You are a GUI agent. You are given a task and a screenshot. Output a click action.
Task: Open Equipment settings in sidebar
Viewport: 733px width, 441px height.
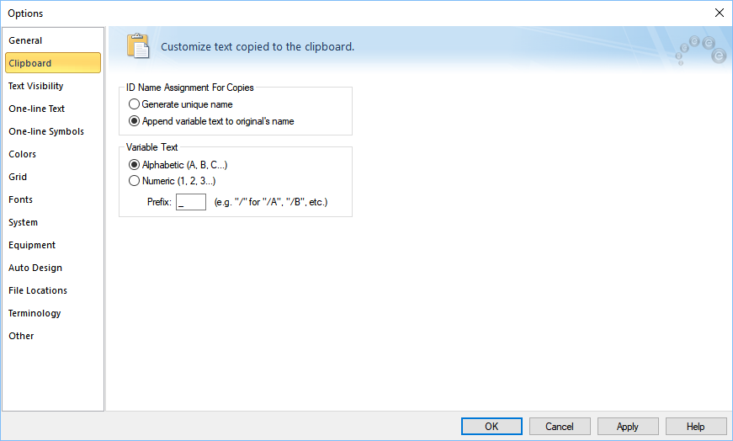32,245
